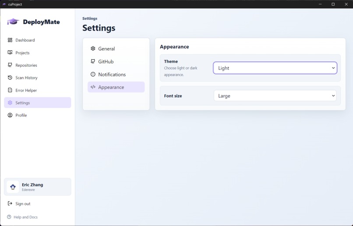Close the cuProject window
The height and width of the screenshot is (226, 353).
coord(346,4)
